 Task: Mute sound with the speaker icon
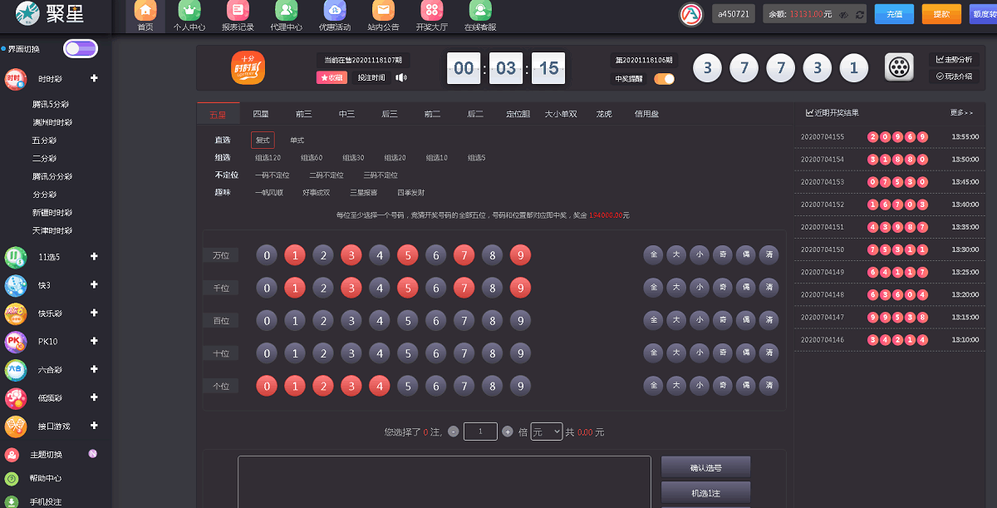pyautogui.click(x=402, y=77)
